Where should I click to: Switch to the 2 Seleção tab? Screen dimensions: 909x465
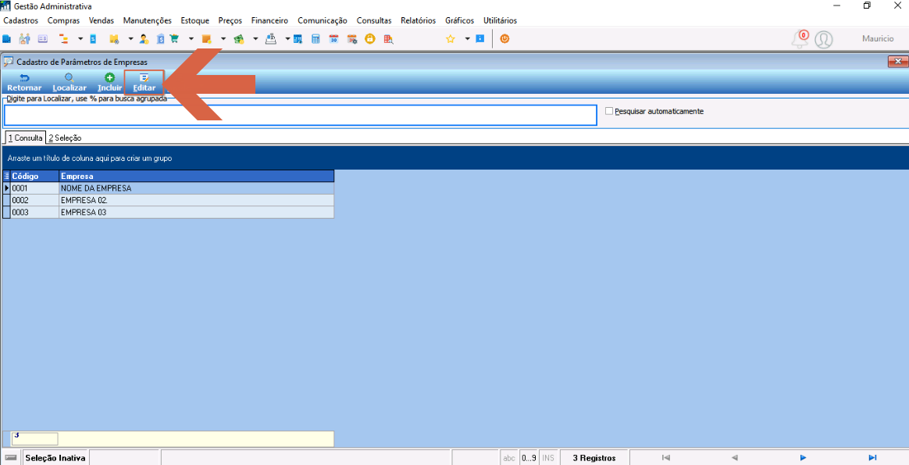pos(64,138)
